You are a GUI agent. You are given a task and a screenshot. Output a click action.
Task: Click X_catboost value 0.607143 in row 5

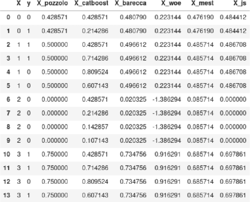coord(95,86)
